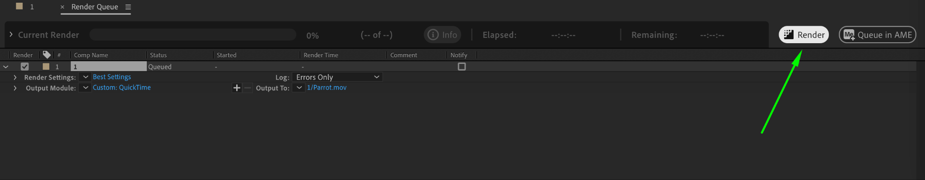
Task: Click the label tag column icon
Action: (47, 54)
